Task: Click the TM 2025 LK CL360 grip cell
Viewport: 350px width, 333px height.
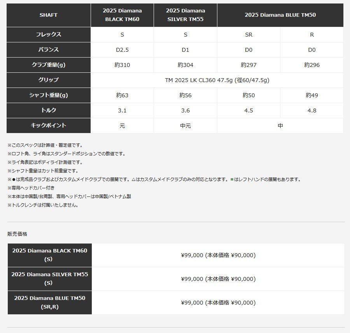Action: [217, 80]
